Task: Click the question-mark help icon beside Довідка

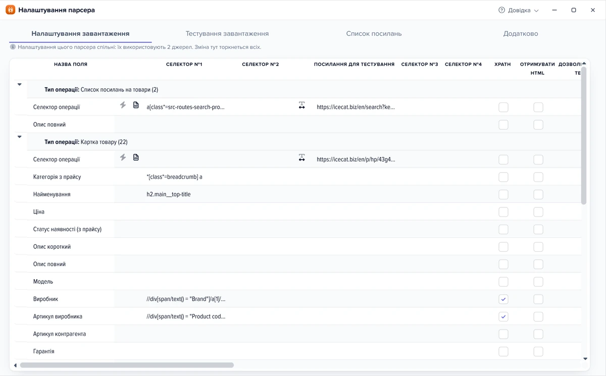Action: pos(501,10)
